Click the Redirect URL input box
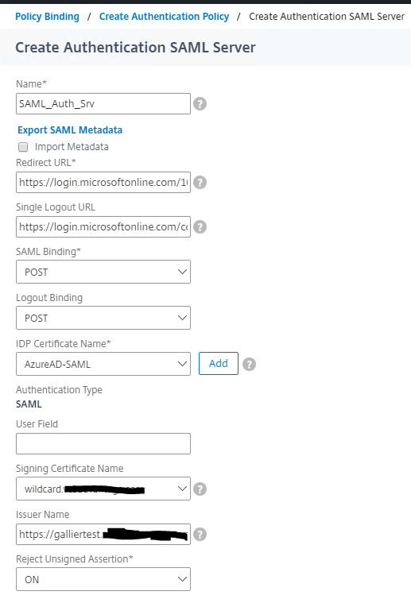This screenshot has height=599, width=411. pyautogui.click(x=103, y=182)
